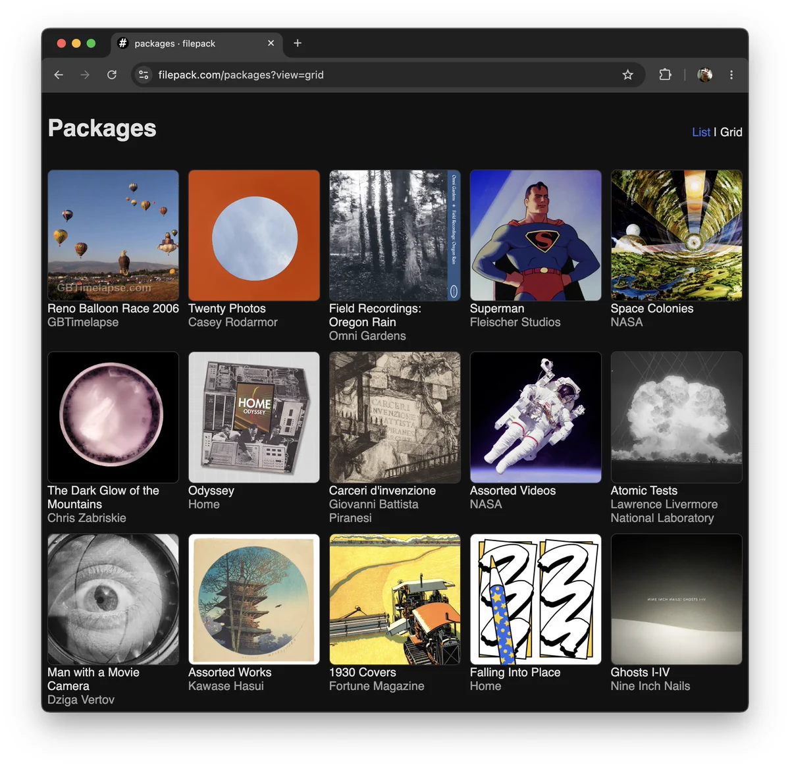The height and width of the screenshot is (767, 790).
Task: Click the Ghosts I-IV title
Action: coord(640,672)
